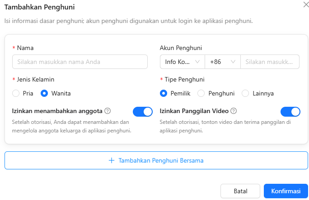Screen dimensions: 309x200
Task: Select the Pria gender radio button
Action: click(x=16, y=93)
